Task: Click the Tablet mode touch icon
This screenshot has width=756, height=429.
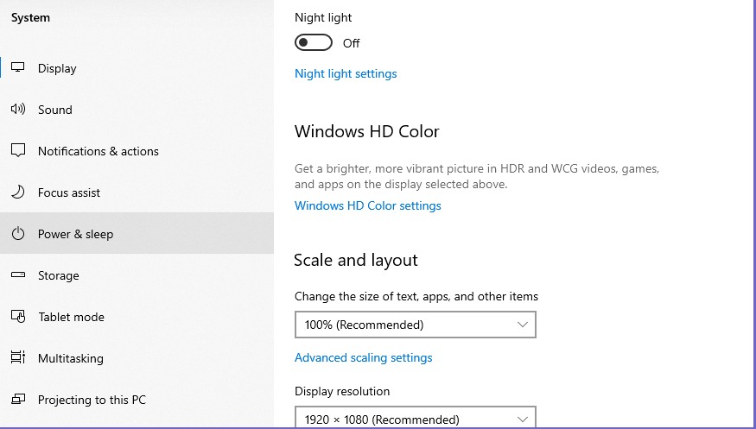Action: [x=18, y=316]
